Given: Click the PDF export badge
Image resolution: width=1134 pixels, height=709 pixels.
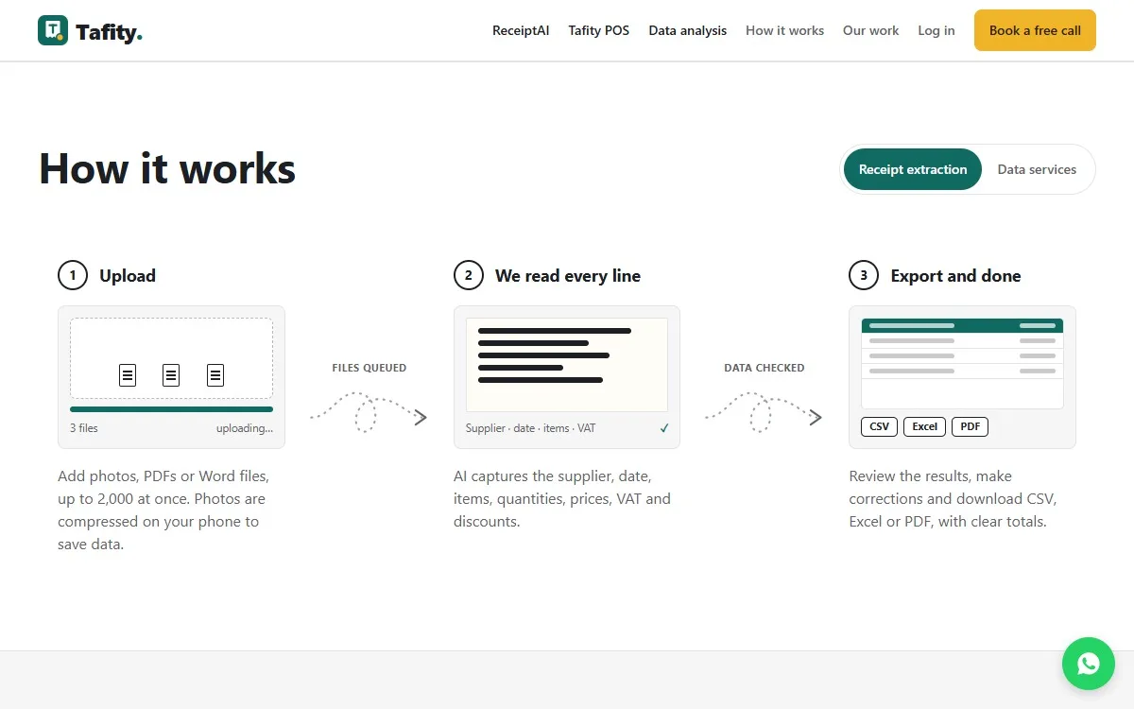Looking at the screenshot, I should coord(971,426).
